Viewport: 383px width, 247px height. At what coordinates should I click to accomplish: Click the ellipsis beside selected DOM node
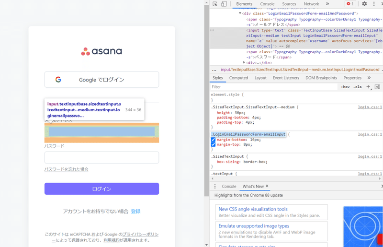212,30
